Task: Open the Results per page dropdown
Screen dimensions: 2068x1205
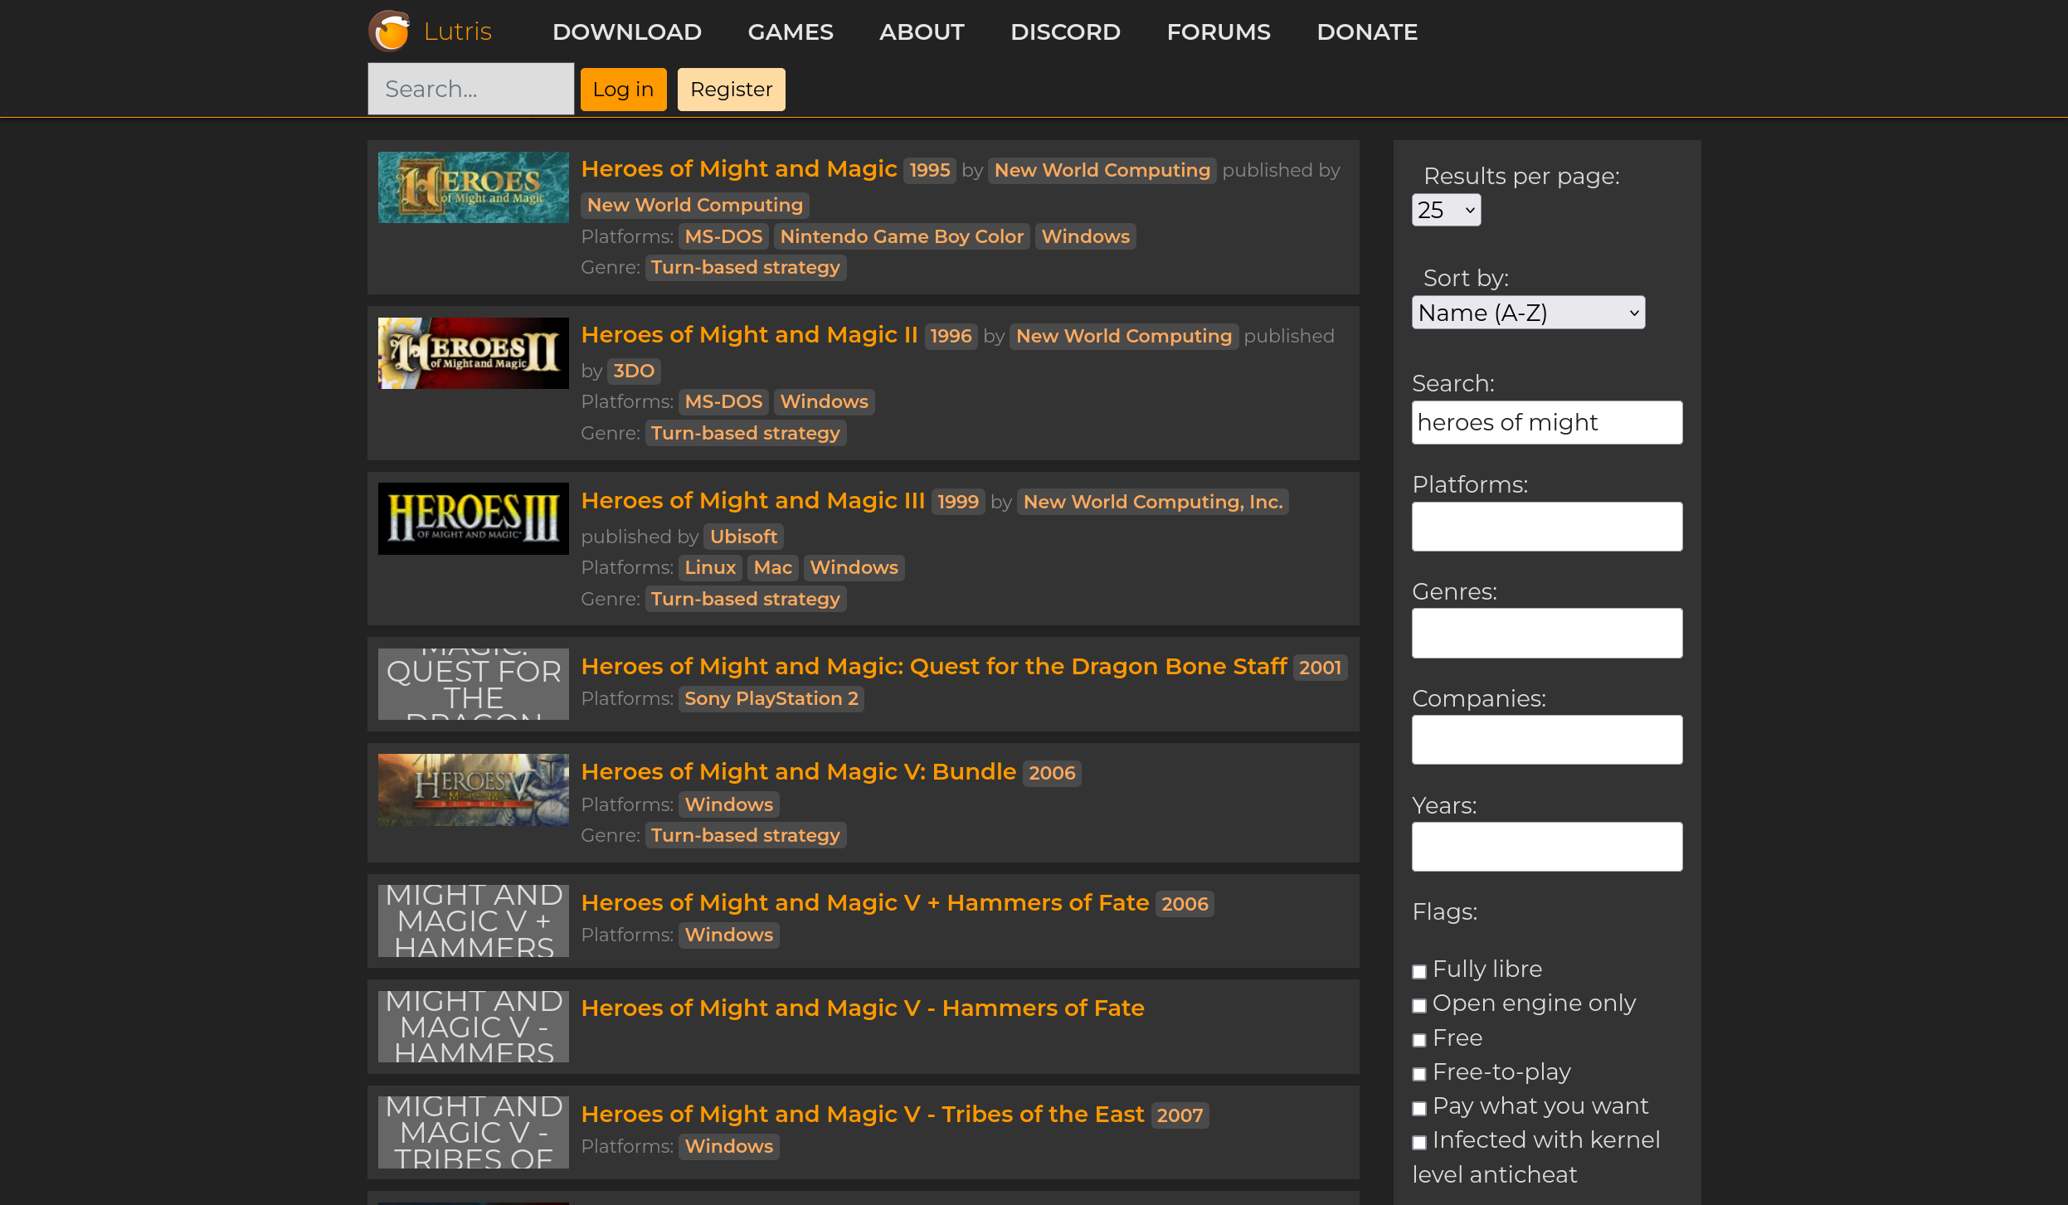Action: [1446, 211]
